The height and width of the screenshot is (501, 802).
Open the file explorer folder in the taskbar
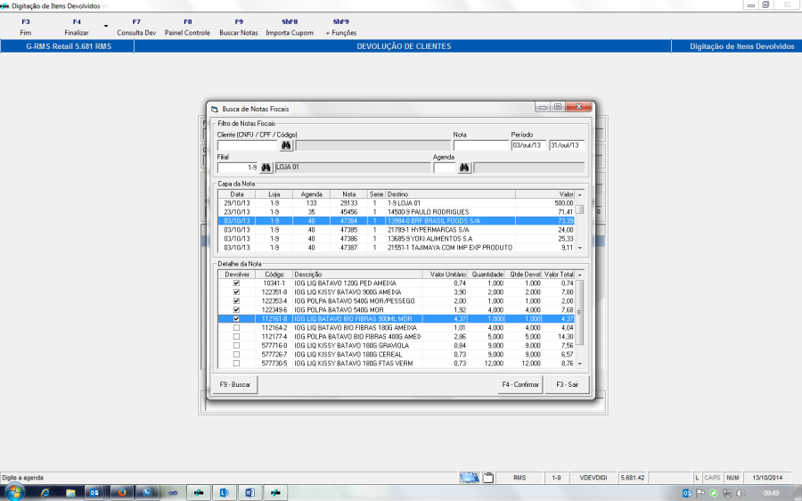pos(70,491)
